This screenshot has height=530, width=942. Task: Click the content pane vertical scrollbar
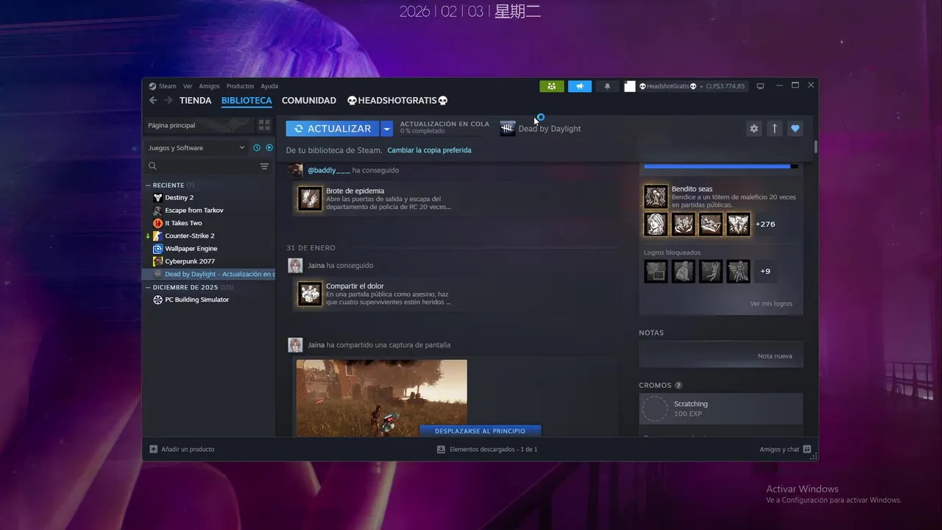coord(815,147)
